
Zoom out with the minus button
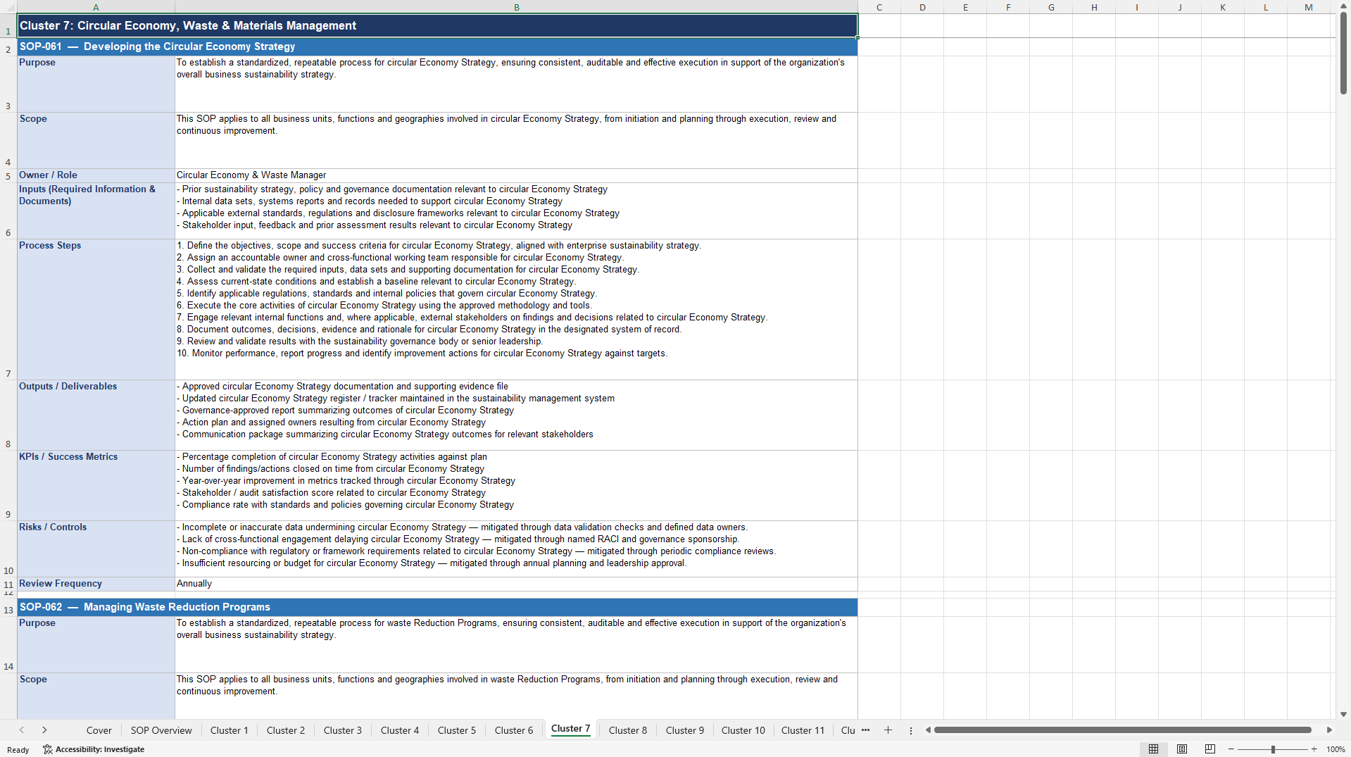click(1231, 749)
